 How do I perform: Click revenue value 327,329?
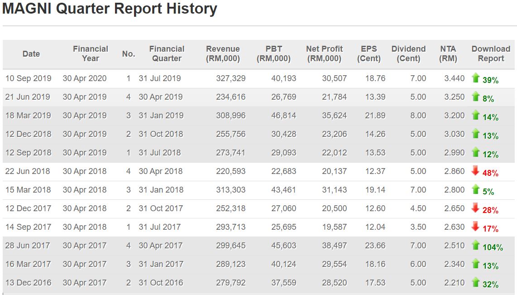(x=231, y=78)
